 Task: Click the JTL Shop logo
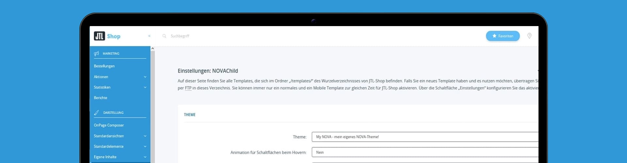(107, 36)
